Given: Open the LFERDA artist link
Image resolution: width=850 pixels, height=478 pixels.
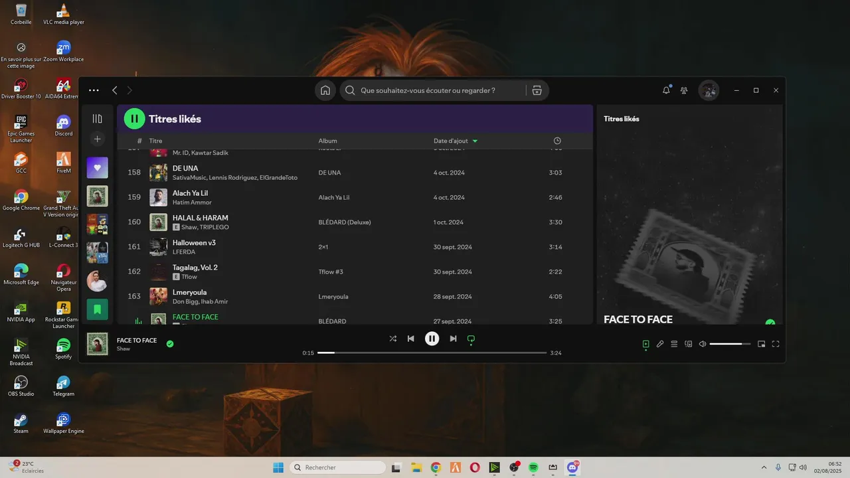Looking at the screenshot, I should 184,252.
